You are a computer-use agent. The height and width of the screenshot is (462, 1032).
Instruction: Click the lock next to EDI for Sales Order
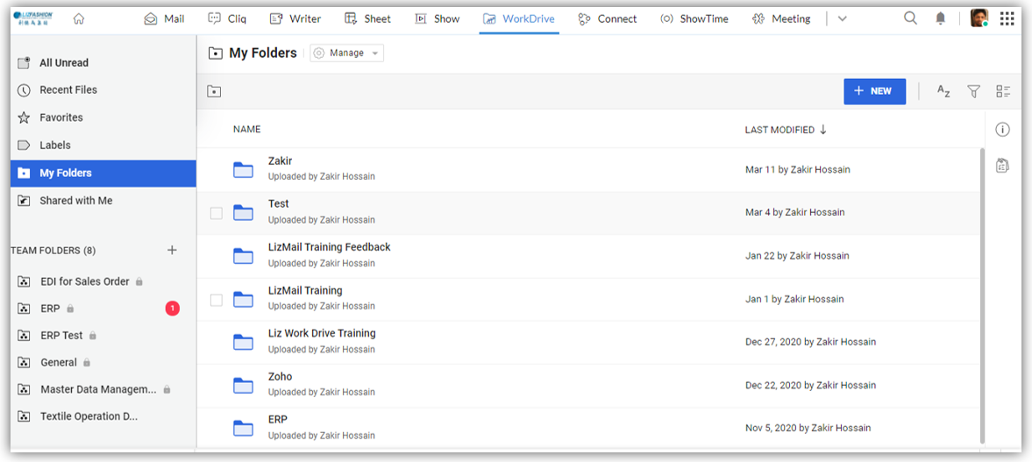coord(139,281)
